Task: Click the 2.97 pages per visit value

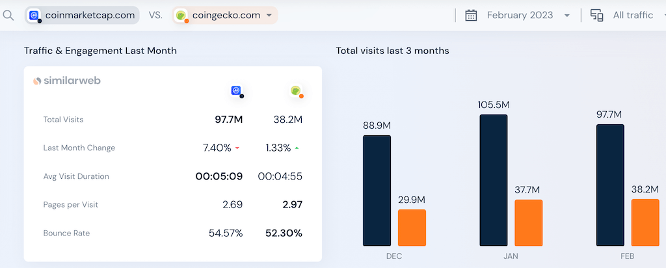Action: pyautogui.click(x=293, y=205)
